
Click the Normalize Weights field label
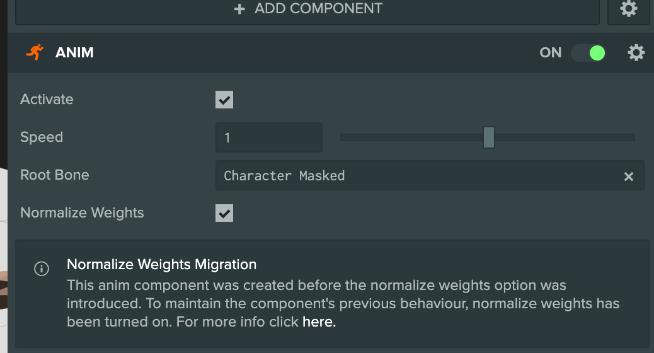coord(82,213)
